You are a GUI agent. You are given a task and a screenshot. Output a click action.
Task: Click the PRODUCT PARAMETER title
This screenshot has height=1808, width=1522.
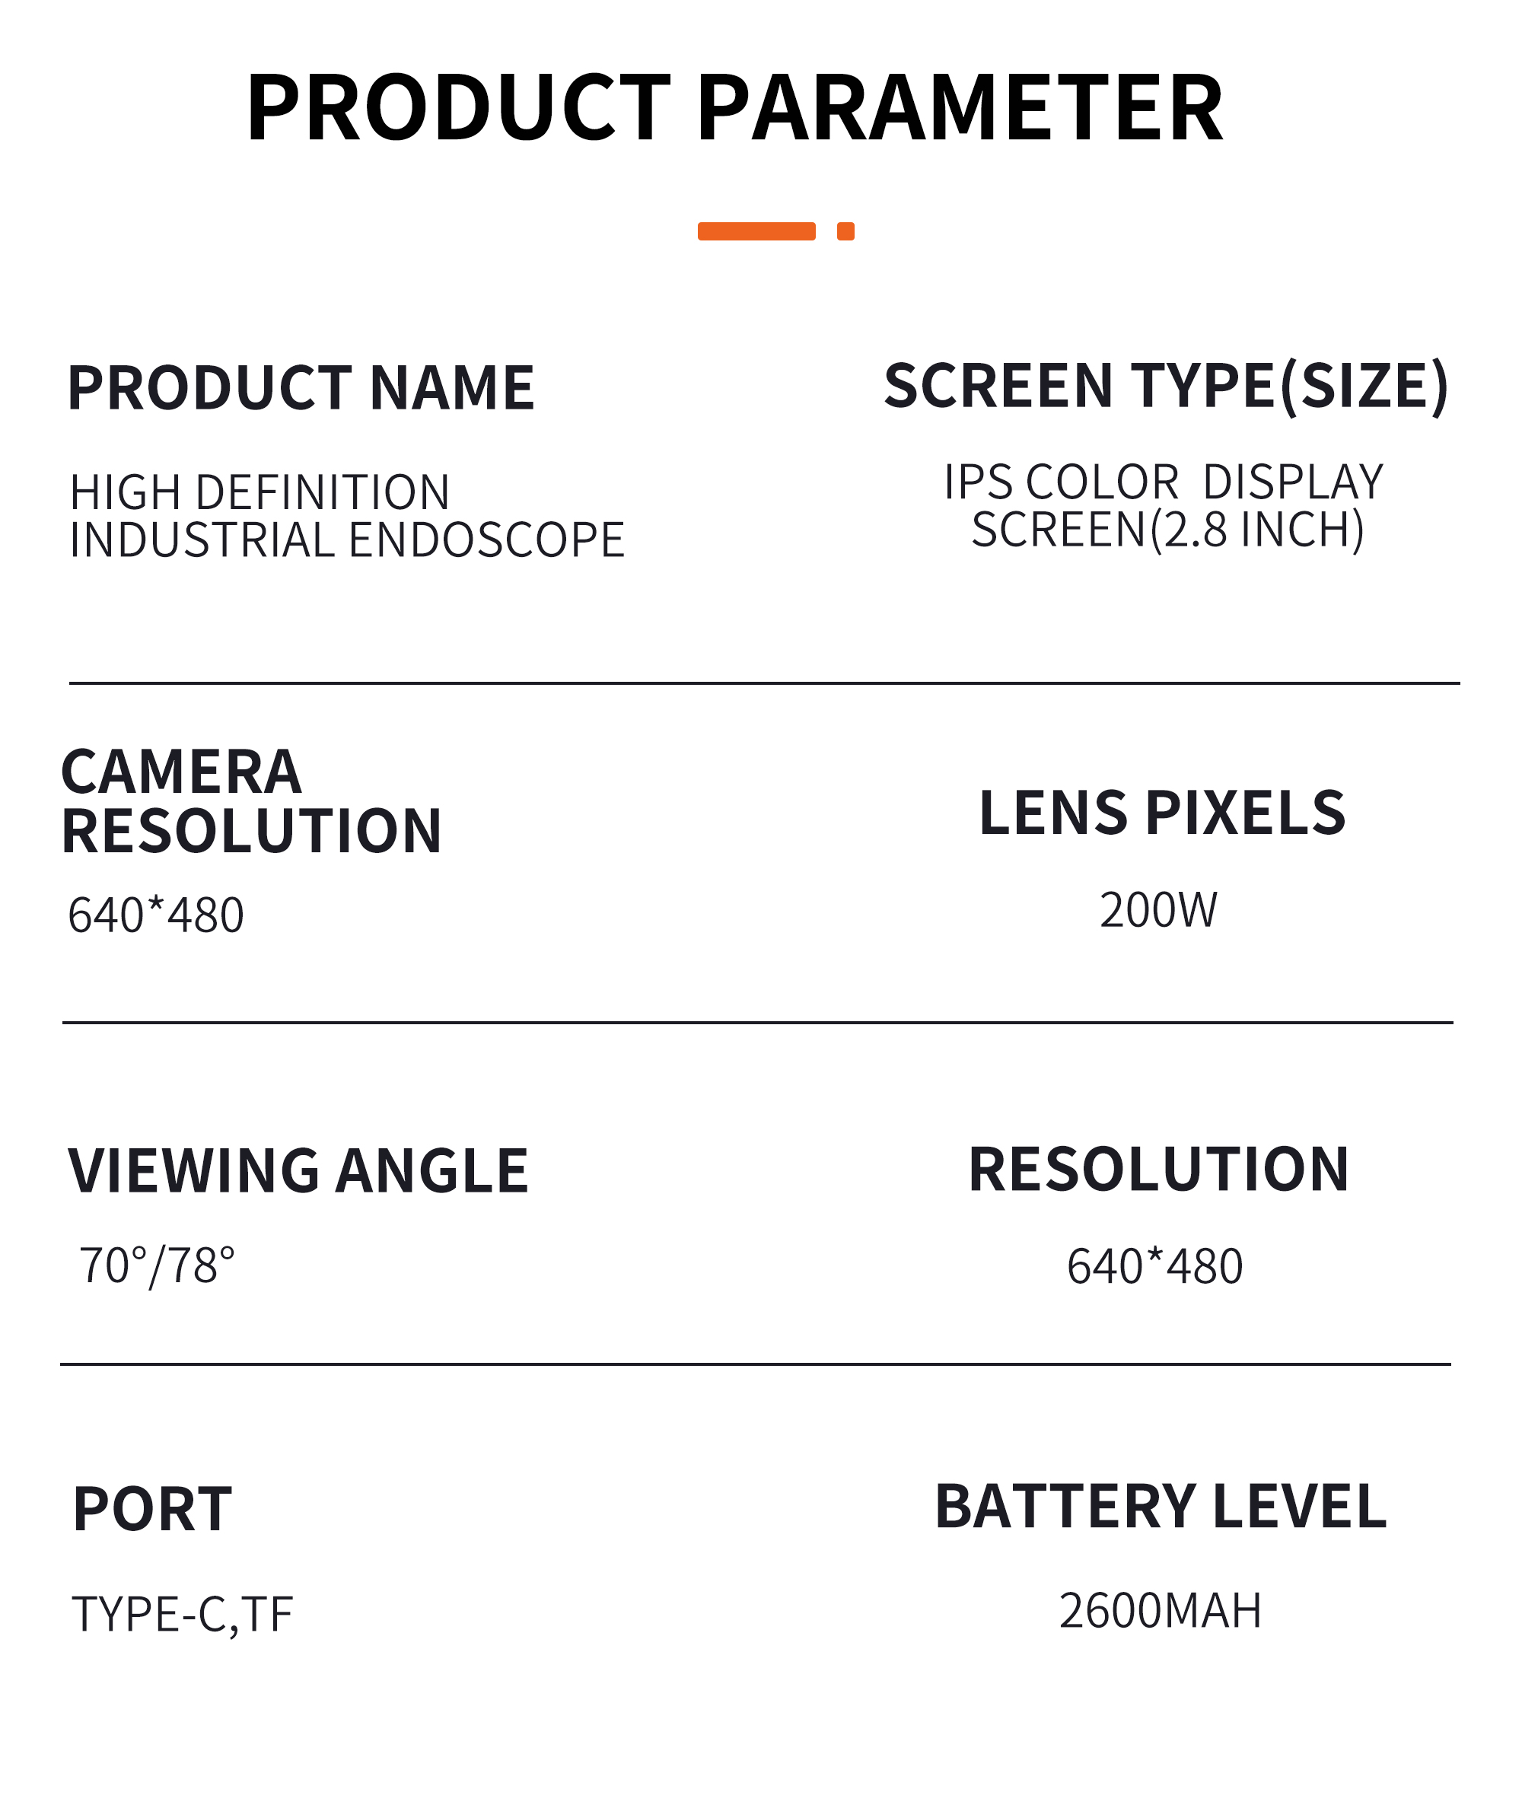(735, 108)
